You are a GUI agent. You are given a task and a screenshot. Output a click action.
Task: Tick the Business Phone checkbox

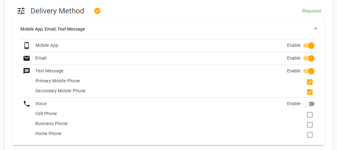pyautogui.click(x=310, y=125)
